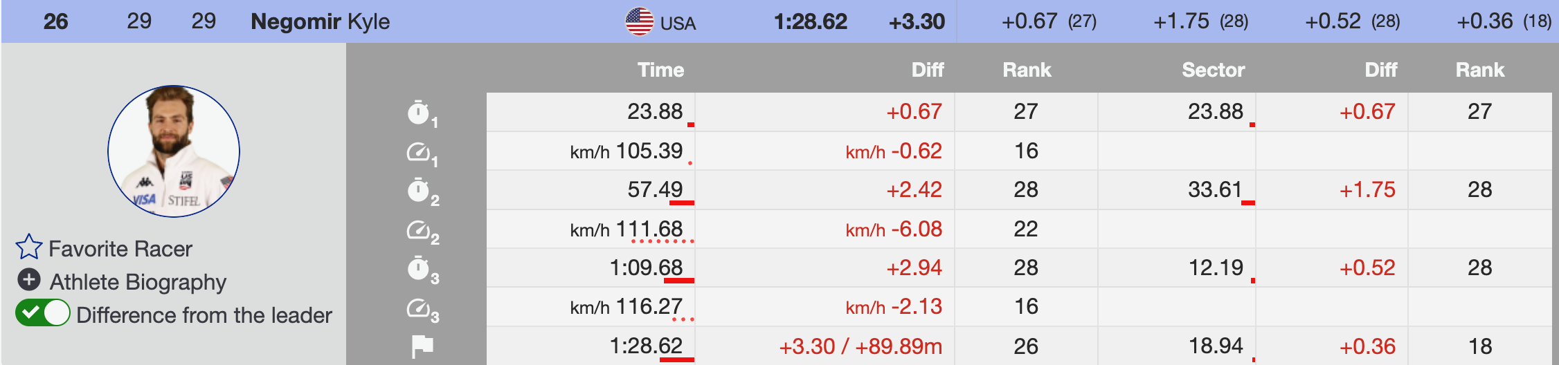1559x365 pixels.
Task: Click the third speed gauge icon
Action: click(x=418, y=308)
